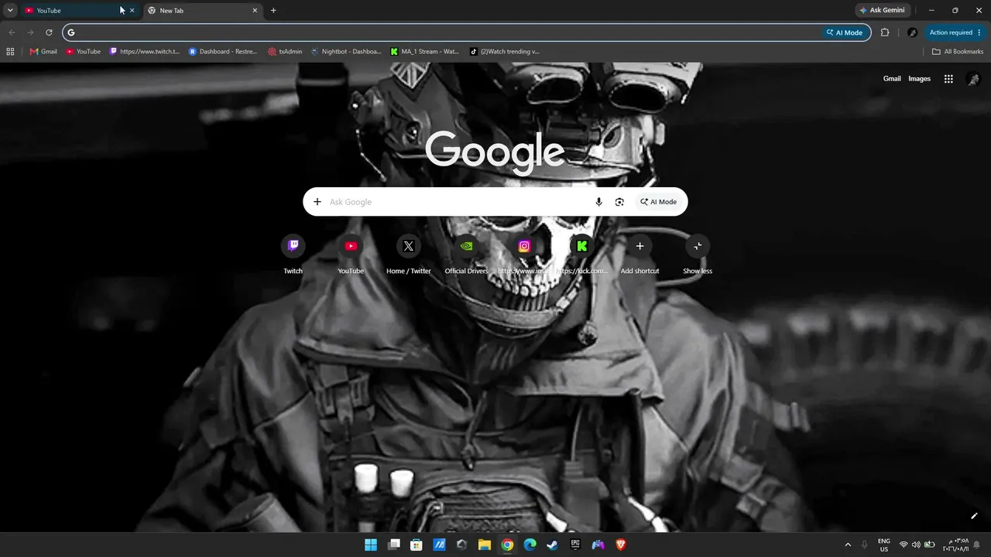The height and width of the screenshot is (557, 991).
Task: Open the YouTube shortcut tile
Action: [351, 255]
